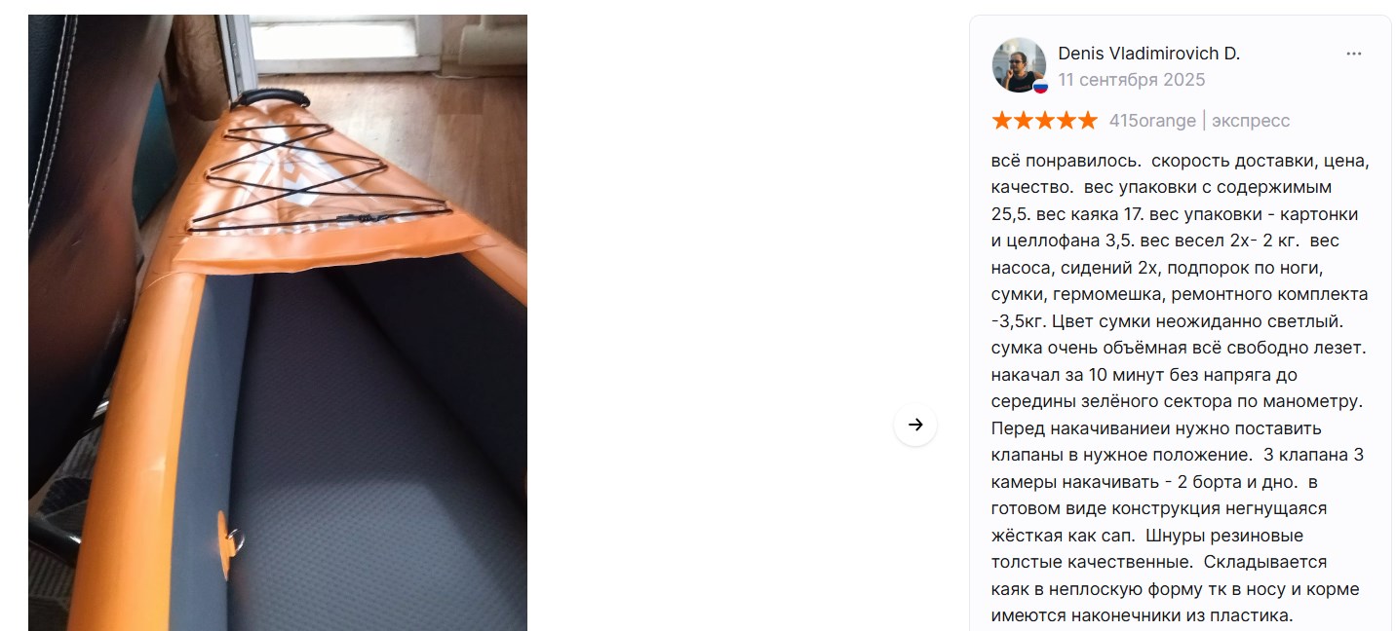Select the first orange rating star
1396x631 pixels.
pyautogui.click(x=1002, y=121)
